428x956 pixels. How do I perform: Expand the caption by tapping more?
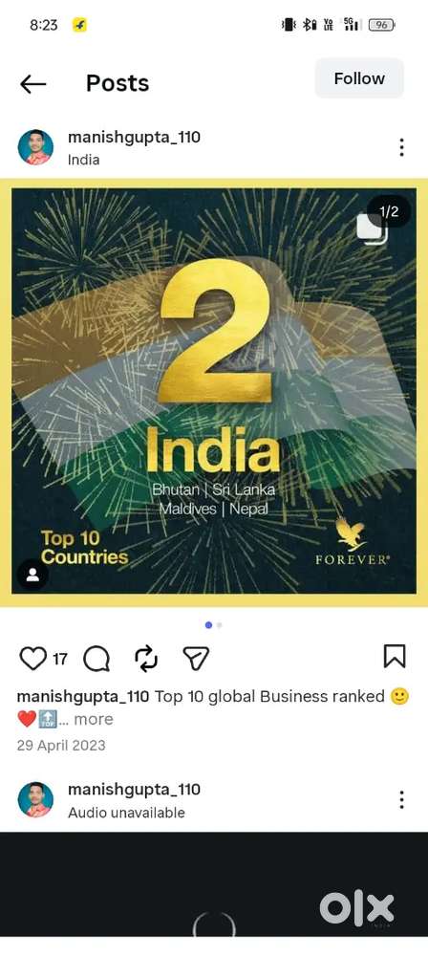[x=94, y=720]
